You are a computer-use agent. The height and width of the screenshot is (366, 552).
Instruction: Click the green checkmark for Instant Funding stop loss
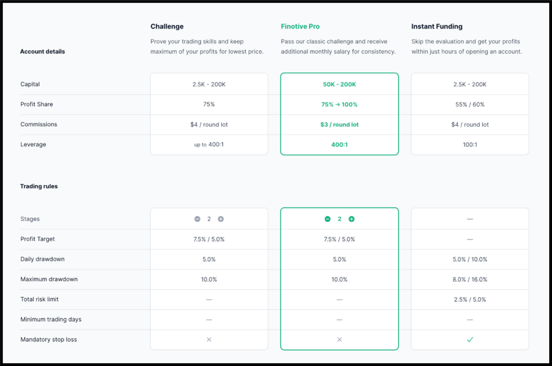coord(470,340)
